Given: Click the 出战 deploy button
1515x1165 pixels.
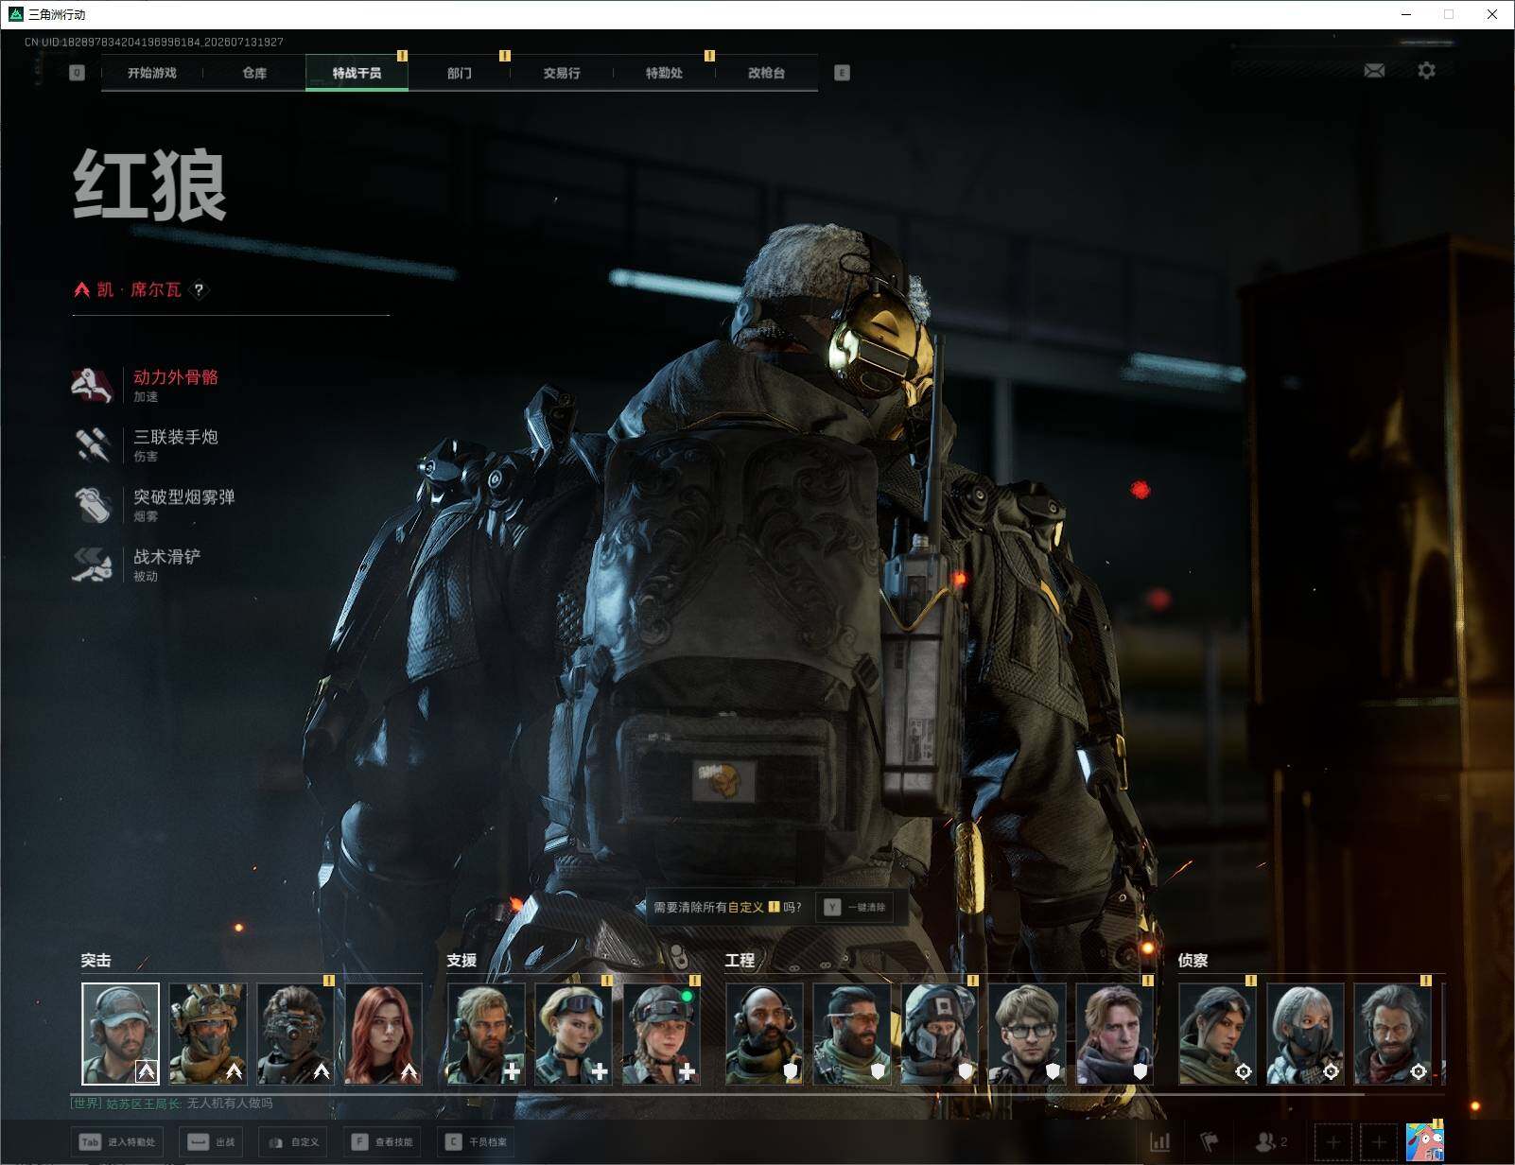Looking at the screenshot, I should tap(211, 1142).
